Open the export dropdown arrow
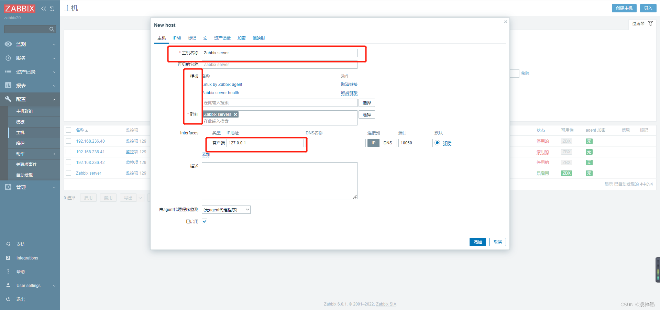 click(x=140, y=198)
